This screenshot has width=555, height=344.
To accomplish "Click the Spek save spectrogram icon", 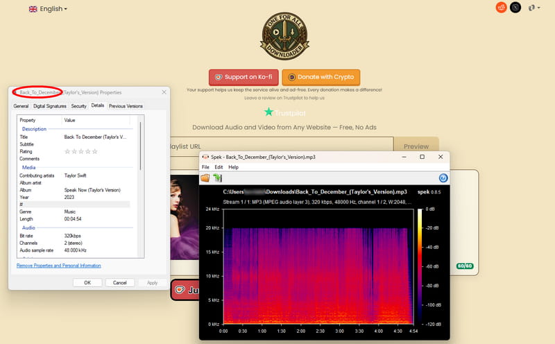I will click(217, 178).
